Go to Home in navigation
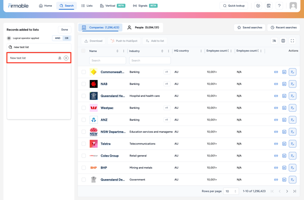Viewport: 304px width, 200px height. pos(45,6)
